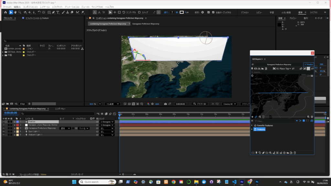Select the Eraser tool

72,12
